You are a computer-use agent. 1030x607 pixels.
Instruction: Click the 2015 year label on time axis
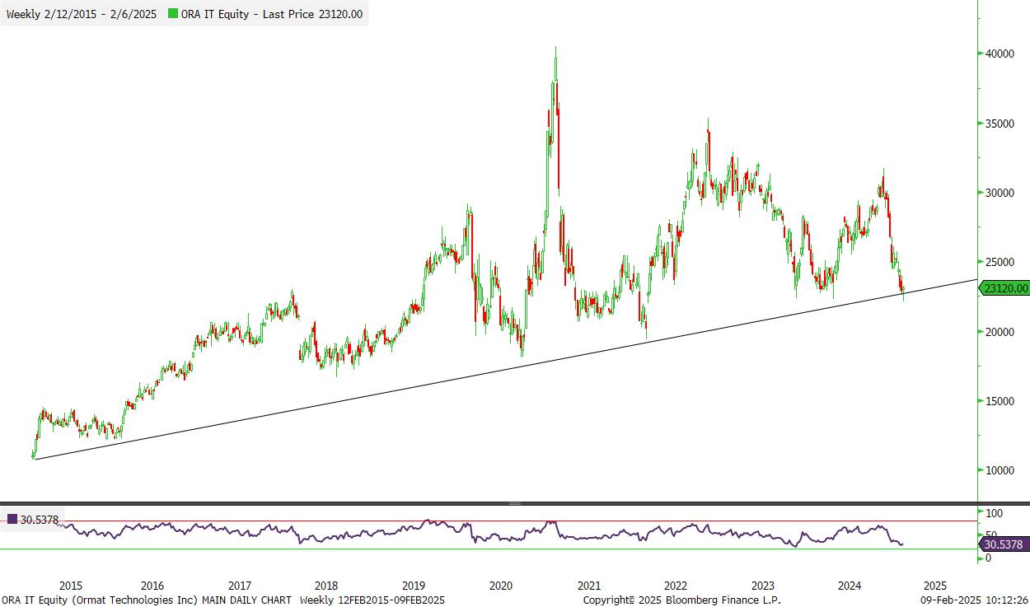70,586
